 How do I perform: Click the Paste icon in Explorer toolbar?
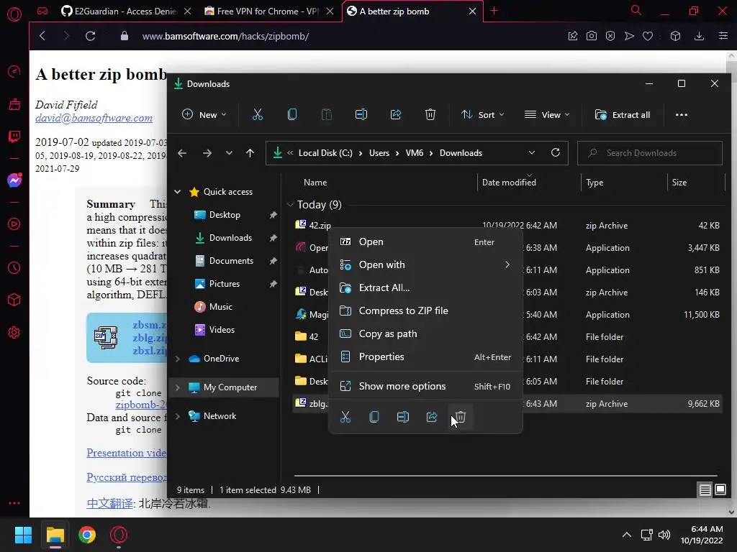326,114
